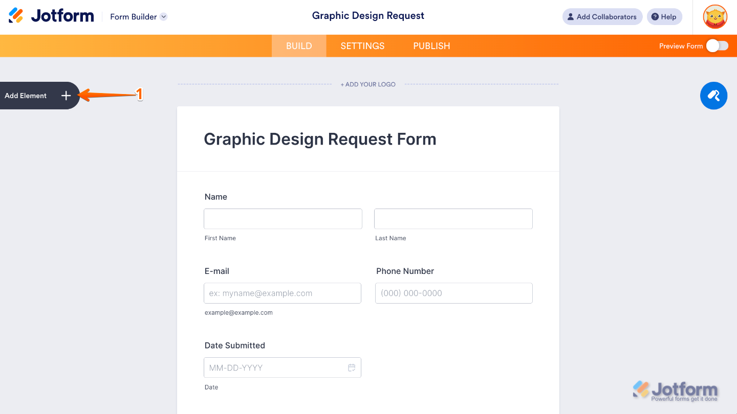Image resolution: width=737 pixels, height=414 pixels.
Task: Click the Add Collaborators button
Action: 602,16
